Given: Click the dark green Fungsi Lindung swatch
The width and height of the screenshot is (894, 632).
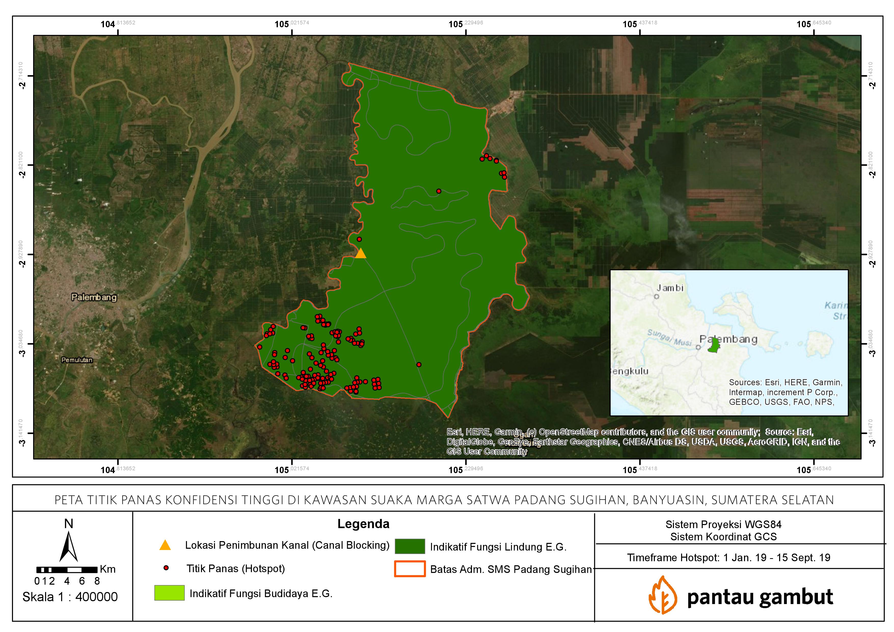Looking at the screenshot, I should point(410,546).
